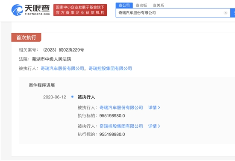Select 执行标的 amount under 奇瑞控股集团有限公司
Image resolution: width=235 pixels, height=161 pixels.
coord(112,135)
